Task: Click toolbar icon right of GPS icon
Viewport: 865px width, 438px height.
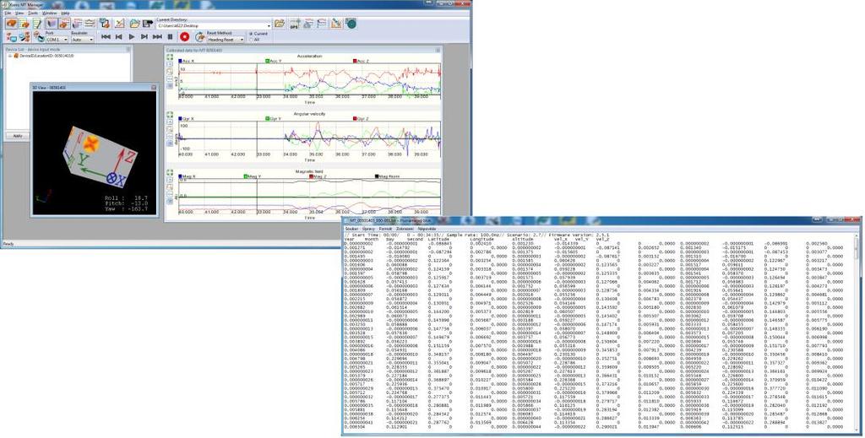Action: (x=308, y=24)
